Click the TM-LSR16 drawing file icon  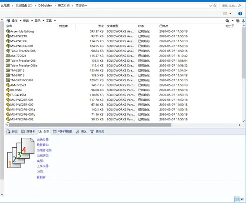click(8, 70)
